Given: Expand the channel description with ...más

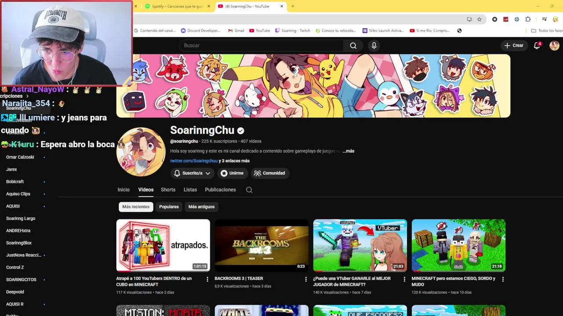Looking at the screenshot, I should (x=348, y=151).
